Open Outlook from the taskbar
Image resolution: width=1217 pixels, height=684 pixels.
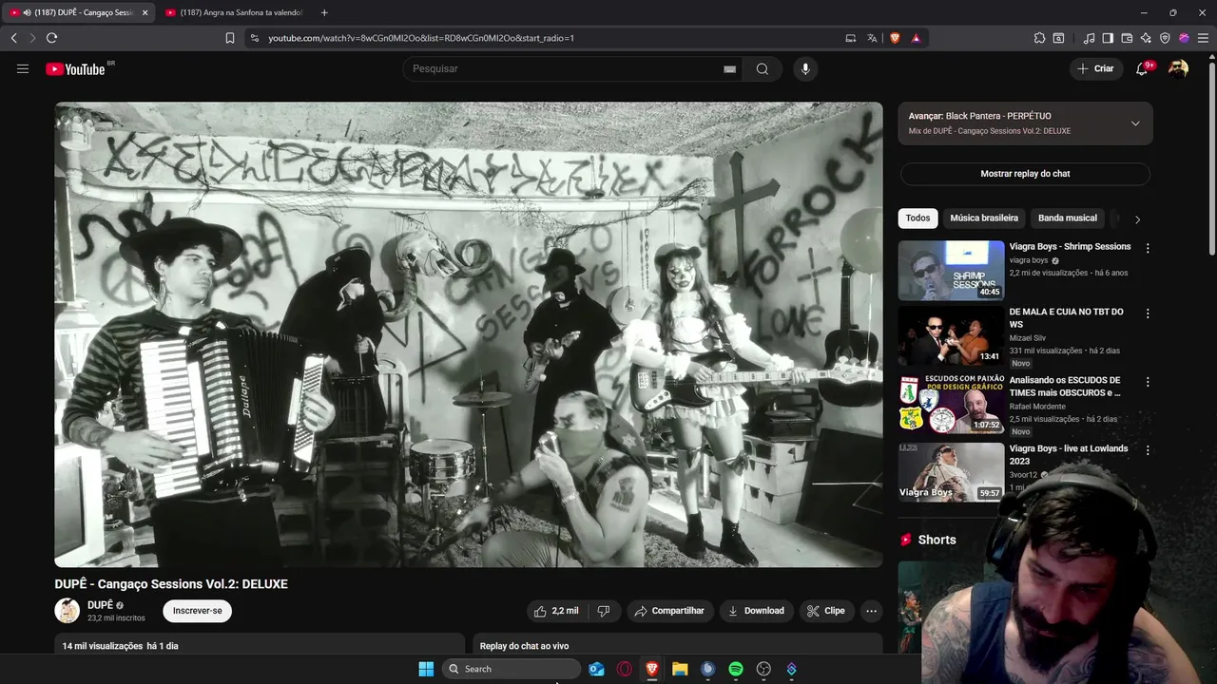(596, 669)
